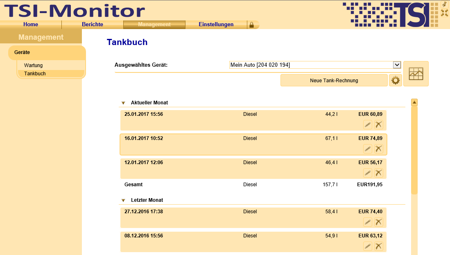Viewport: 450px width, 255px height.
Task: Collapse the Aktueller Monat section
Action: [123, 103]
